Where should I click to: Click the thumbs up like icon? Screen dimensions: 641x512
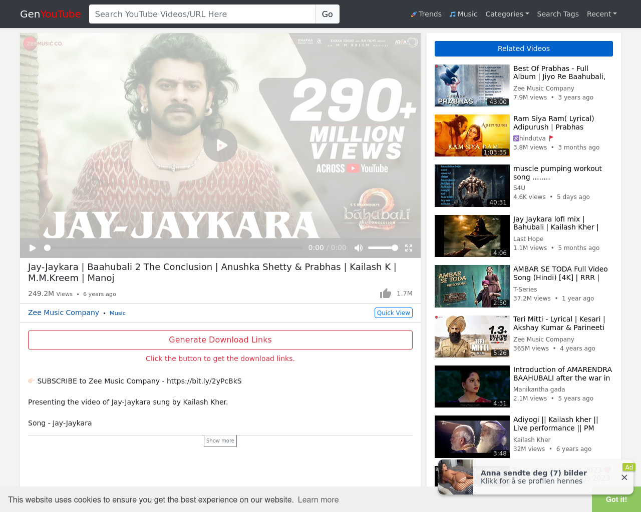pos(385,293)
